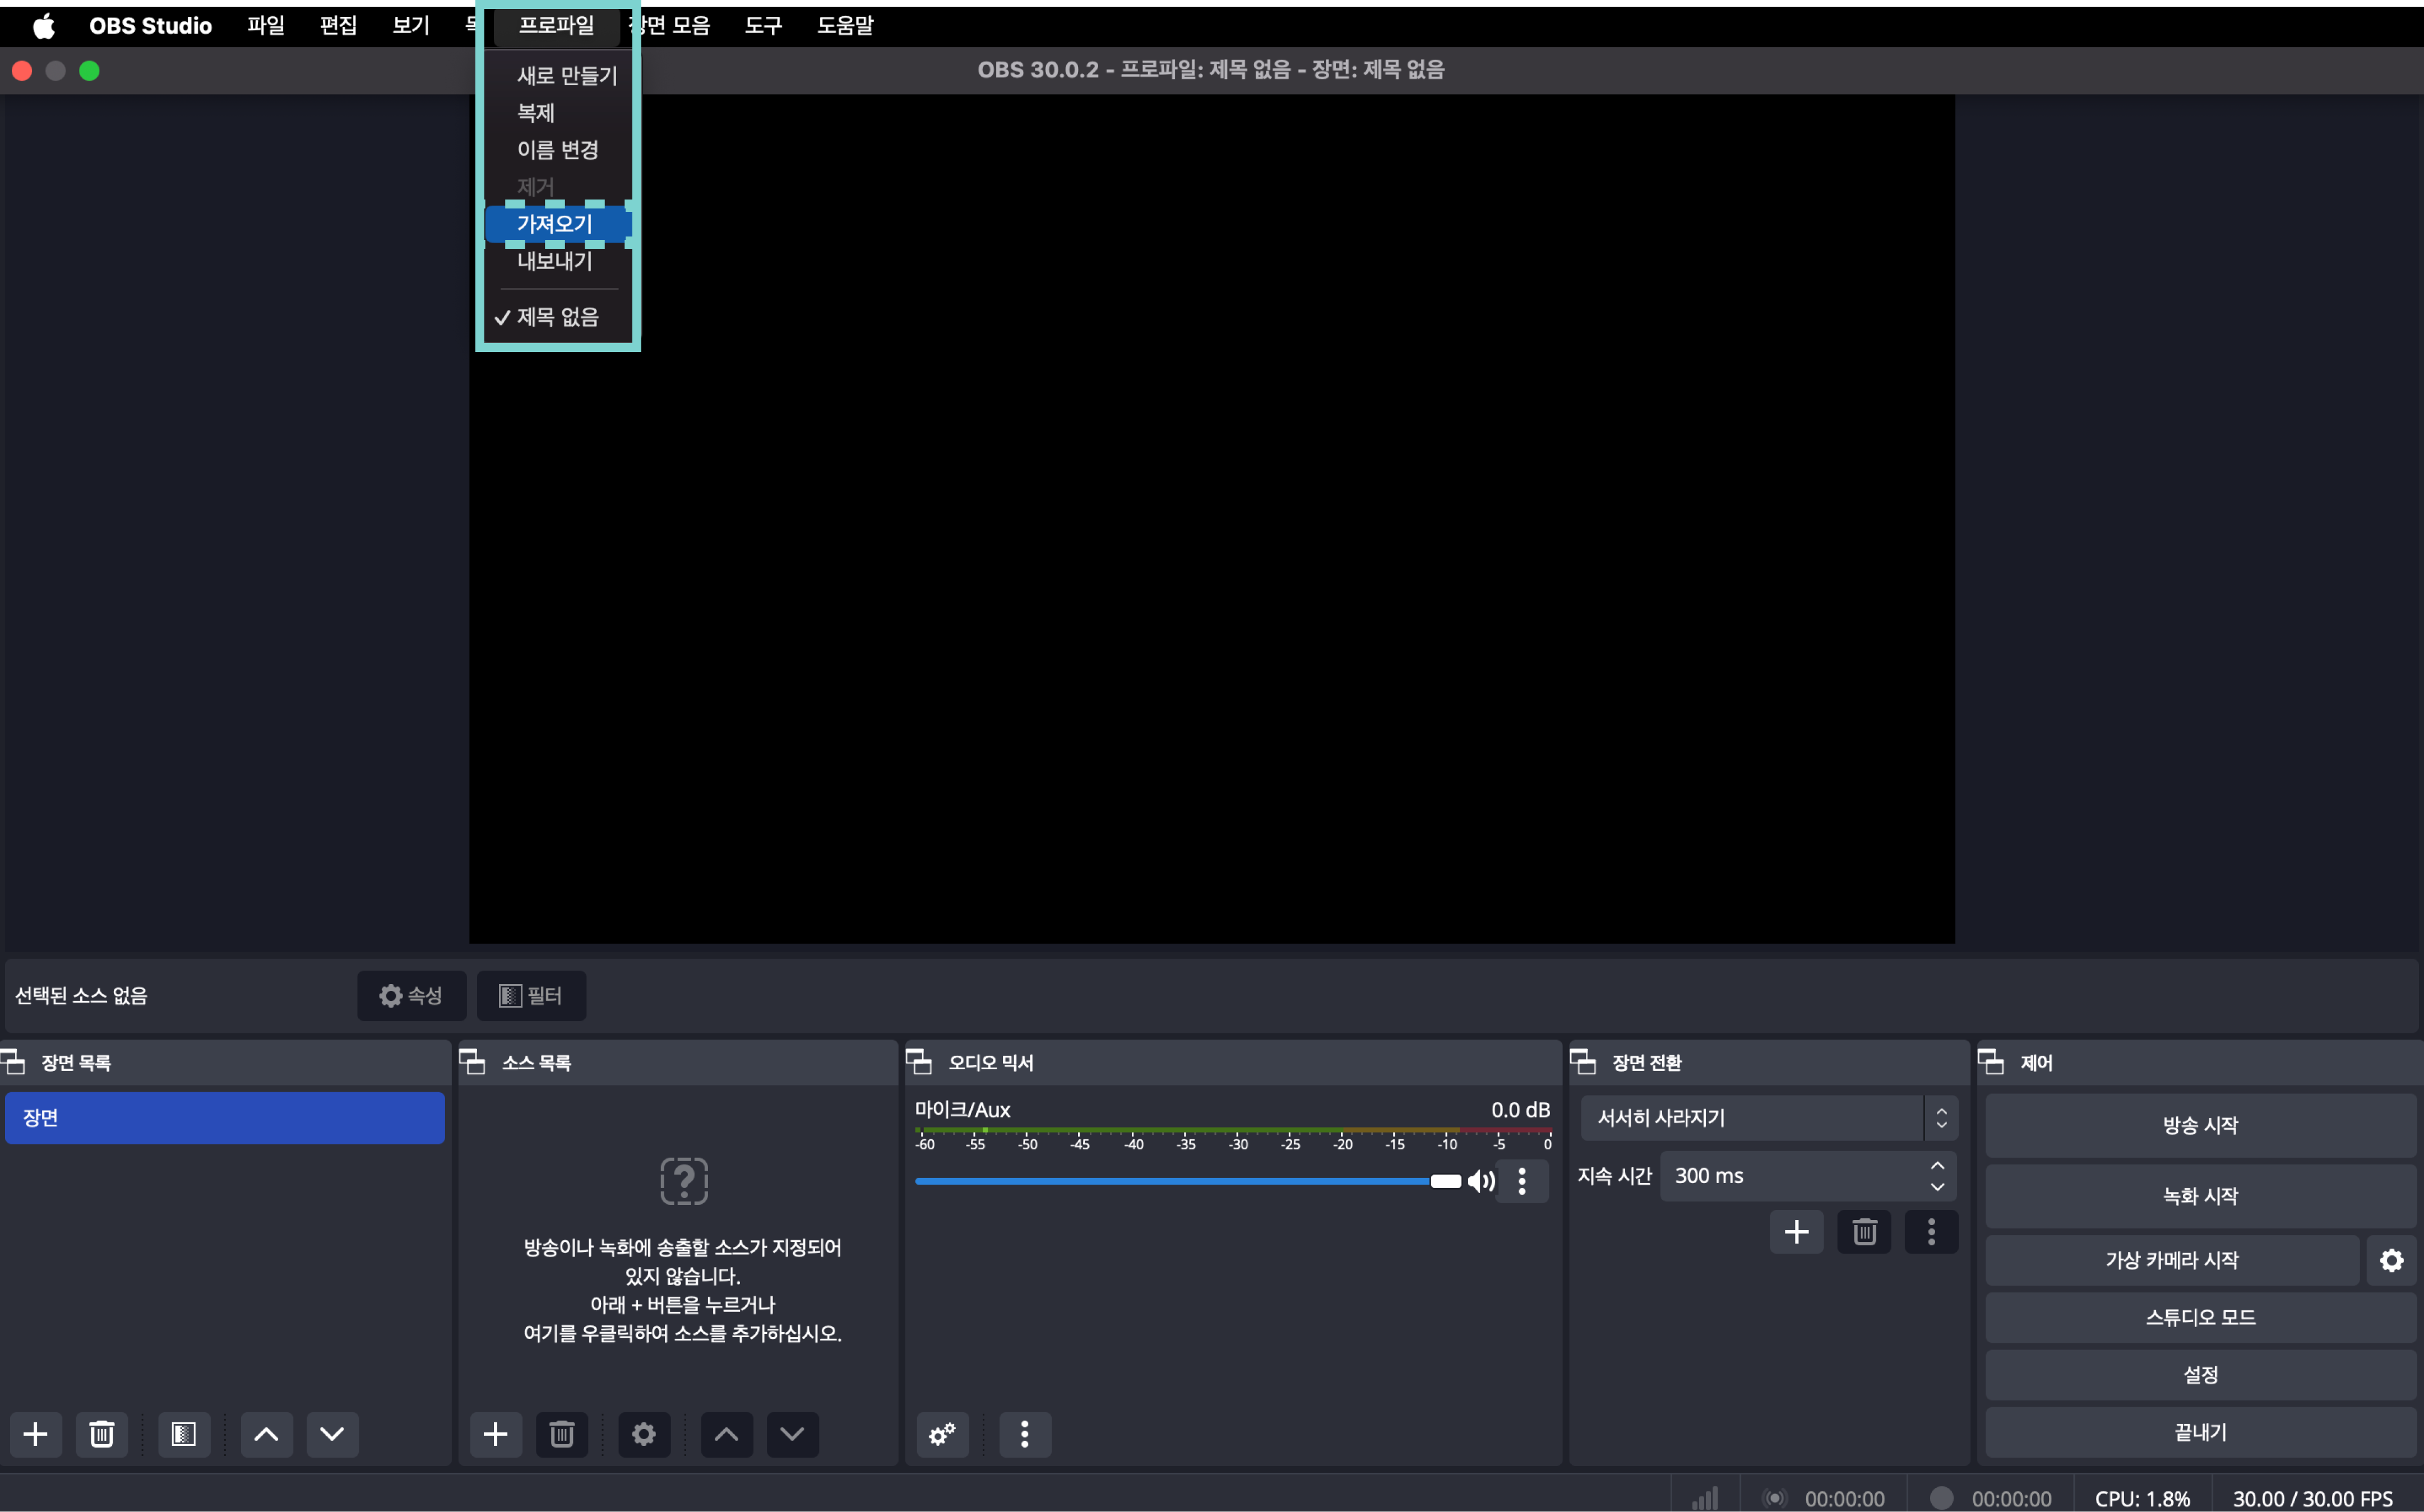The image size is (2424, 1512).
Task: Mute the 마이크/Aux speaker icon
Action: [1481, 1181]
